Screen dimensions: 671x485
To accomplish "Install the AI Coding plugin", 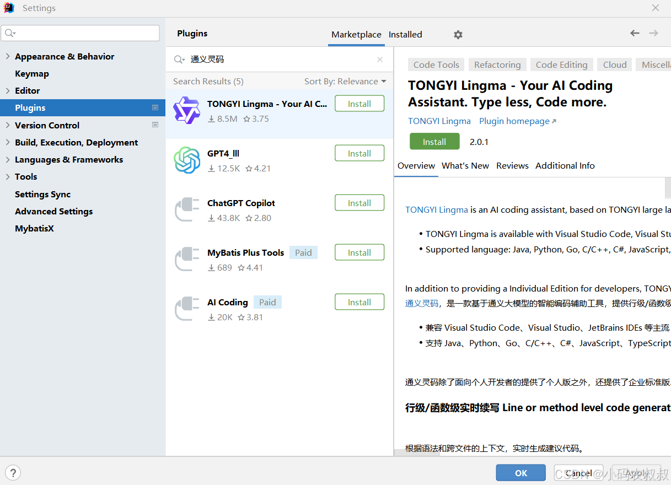I will (x=359, y=302).
